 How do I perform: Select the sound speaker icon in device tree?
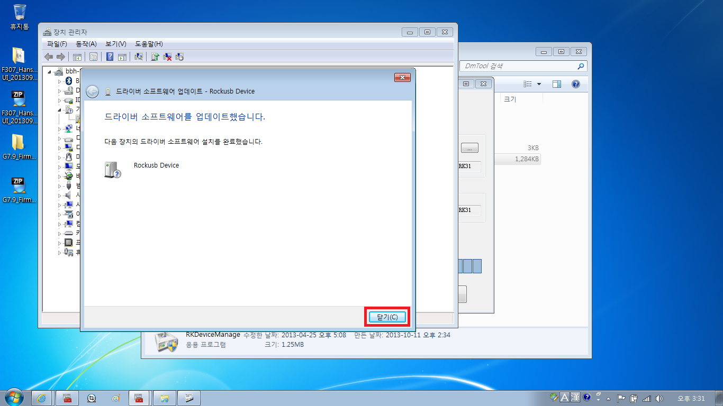pos(68,195)
